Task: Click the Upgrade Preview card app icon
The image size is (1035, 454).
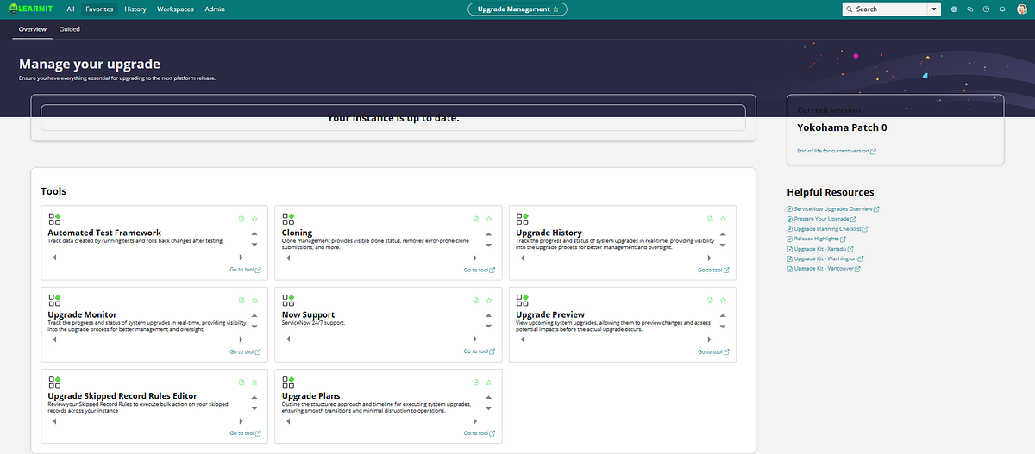Action: (523, 301)
